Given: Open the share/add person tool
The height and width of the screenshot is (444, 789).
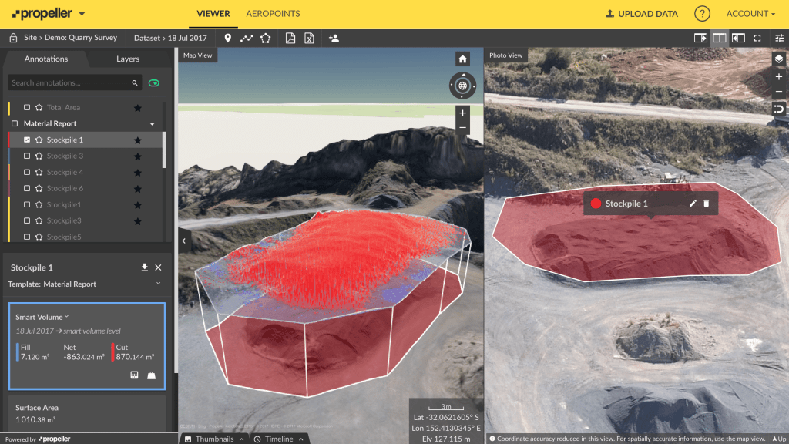Looking at the screenshot, I should 334,38.
